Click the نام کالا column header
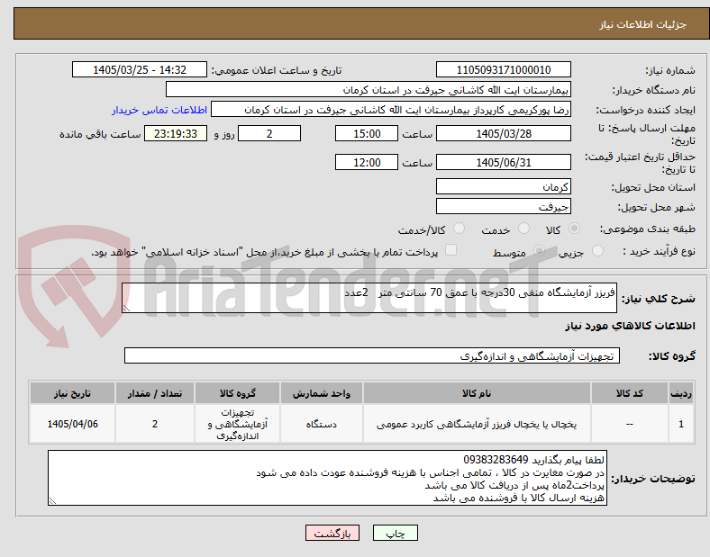 pyautogui.click(x=477, y=393)
